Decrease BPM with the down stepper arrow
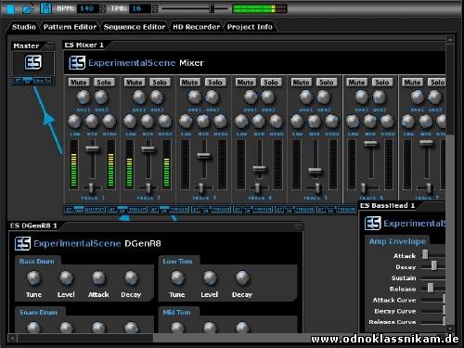Image resolution: width=464 pixels, height=348 pixels. click(x=103, y=11)
